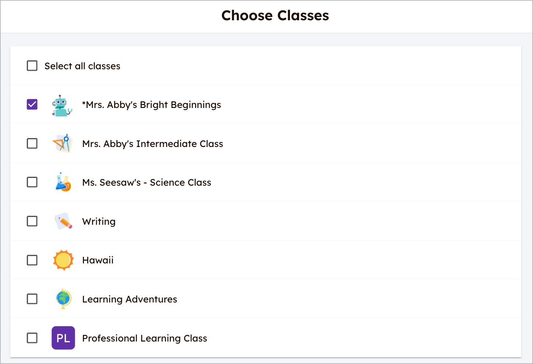Tick the Hawaii class checkbox
533x364 pixels.
(x=32, y=260)
